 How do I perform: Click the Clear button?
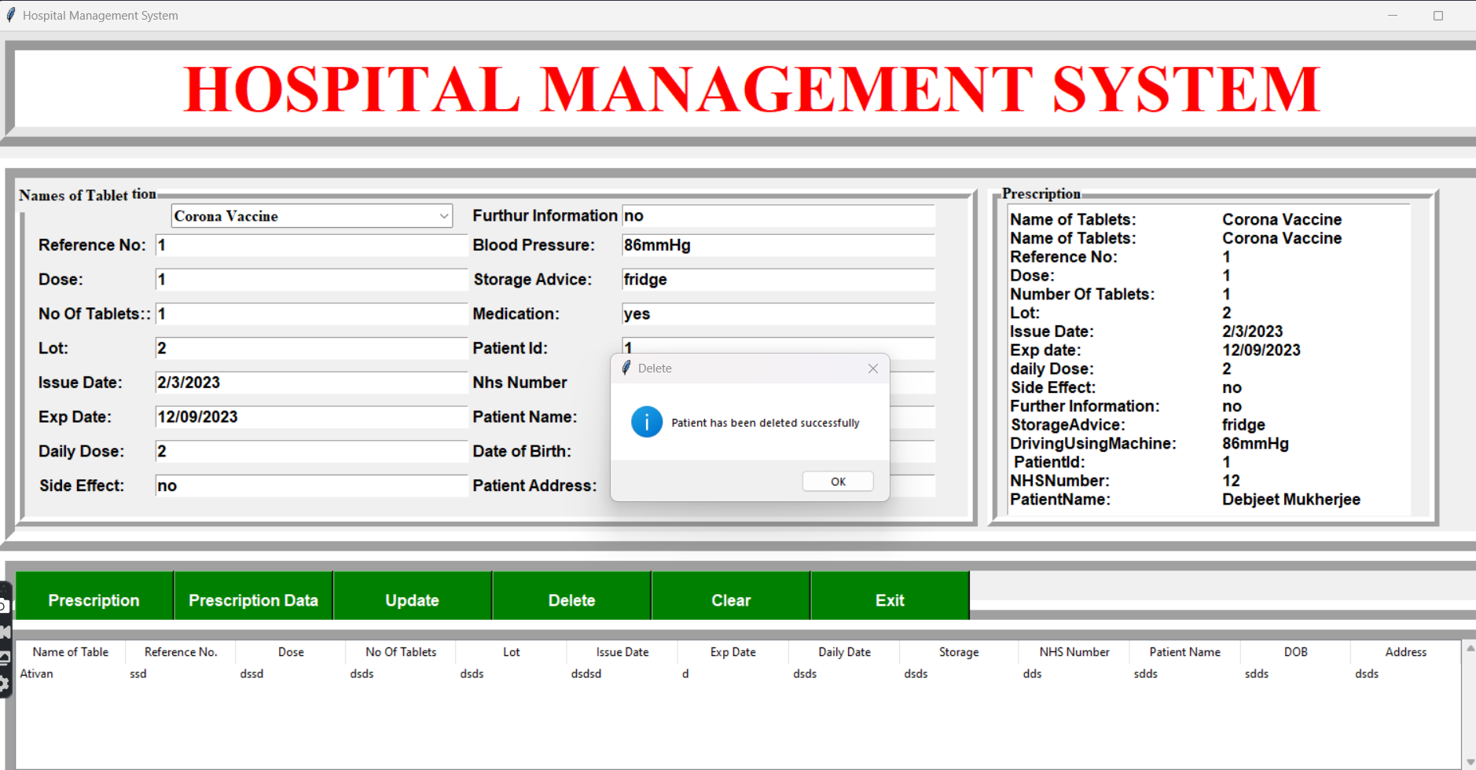coord(730,599)
